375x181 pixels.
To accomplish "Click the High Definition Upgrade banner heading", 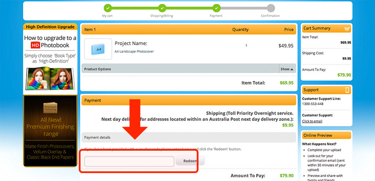I will click(x=50, y=27).
